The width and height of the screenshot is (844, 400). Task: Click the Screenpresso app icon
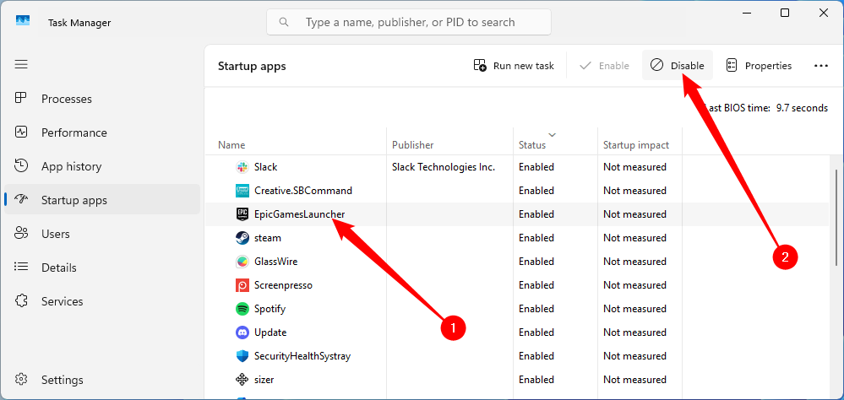point(242,285)
